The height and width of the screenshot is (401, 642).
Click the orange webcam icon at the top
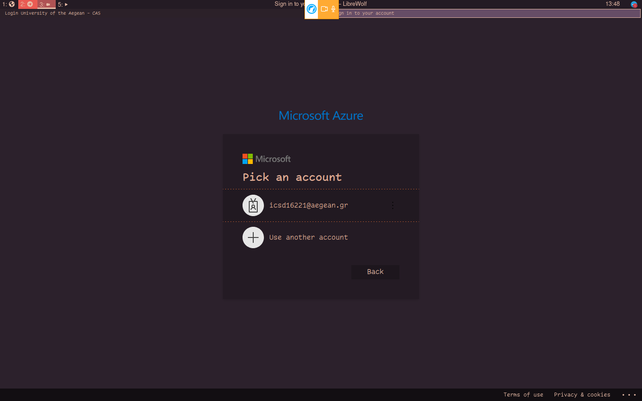325,9
